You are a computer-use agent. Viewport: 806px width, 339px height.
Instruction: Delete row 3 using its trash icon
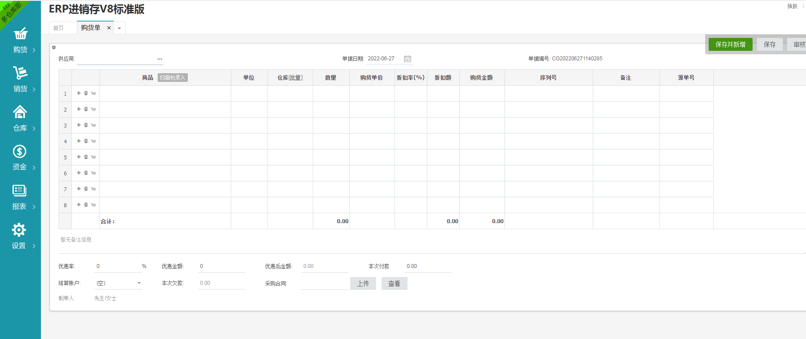point(86,125)
